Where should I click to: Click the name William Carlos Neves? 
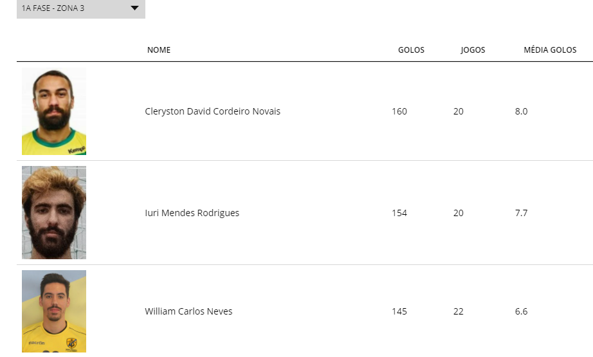point(188,311)
